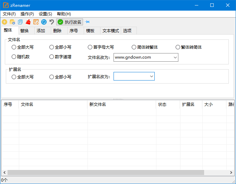Click the add folder icon
This screenshot has width=236, height=184.
(12, 22)
